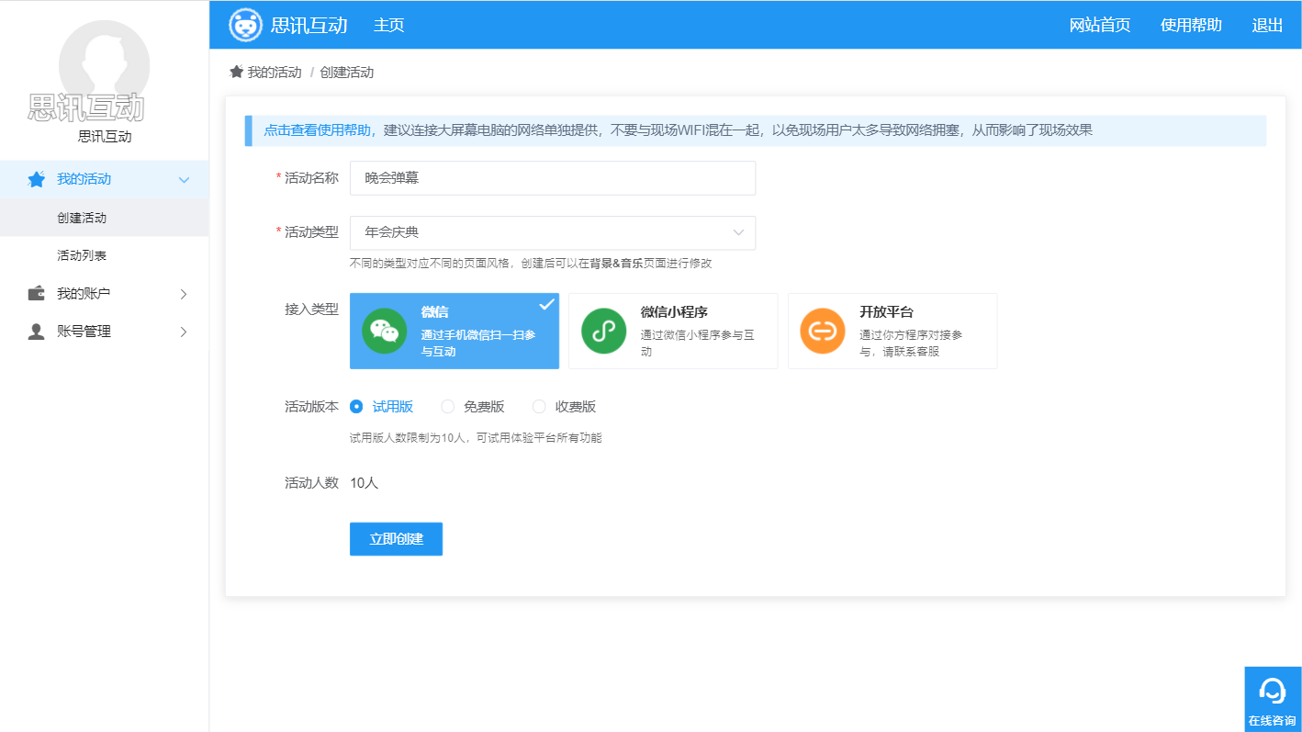Image resolution: width=1302 pixels, height=732 pixels.
Task: Click 账号管理 sidebar menu item
Action: tap(105, 332)
